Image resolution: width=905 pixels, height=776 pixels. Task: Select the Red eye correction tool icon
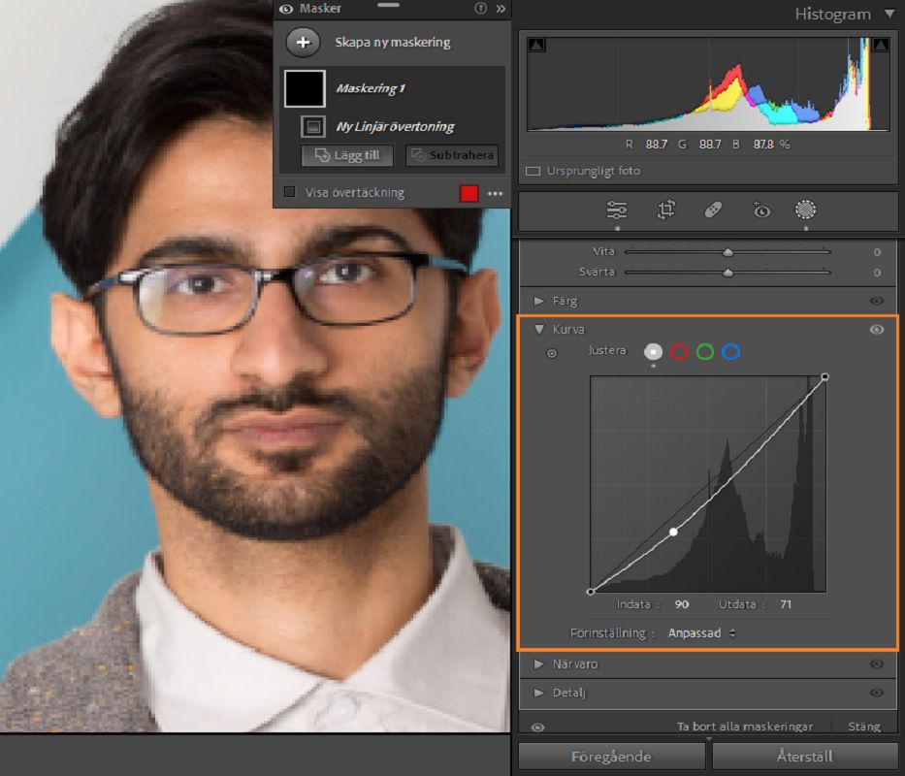[x=760, y=210]
